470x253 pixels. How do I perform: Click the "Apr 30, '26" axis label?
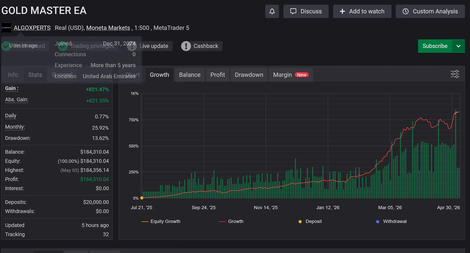(x=449, y=207)
